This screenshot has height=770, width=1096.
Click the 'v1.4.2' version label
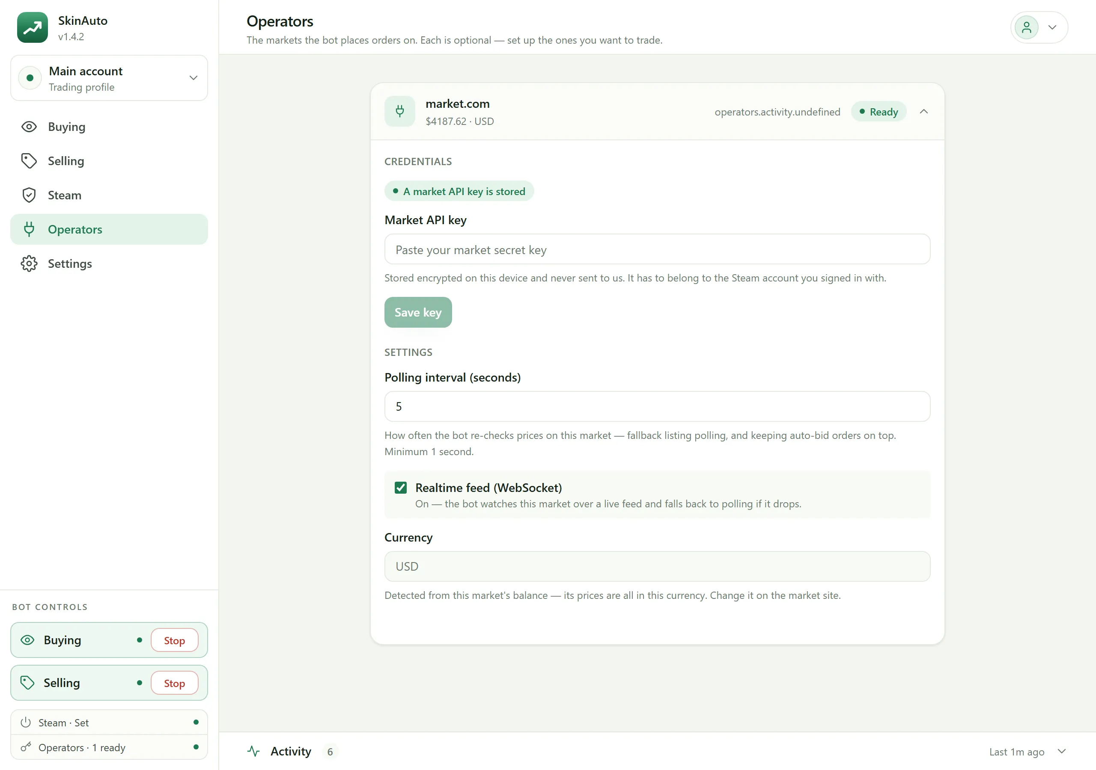coord(71,37)
